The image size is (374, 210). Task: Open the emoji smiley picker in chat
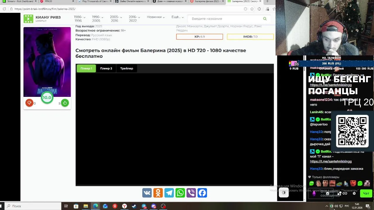point(328,193)
